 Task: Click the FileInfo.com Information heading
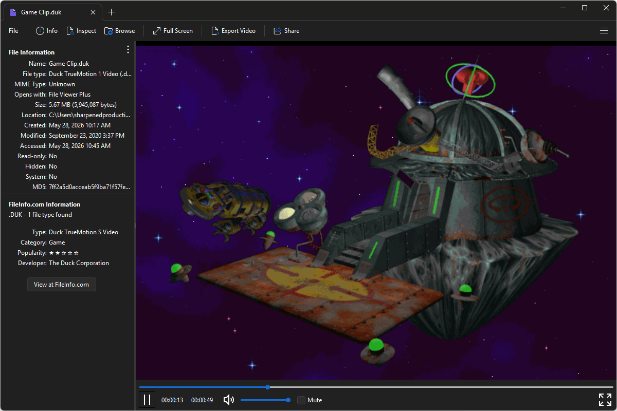pyautogui.click(x=45, y=204)
